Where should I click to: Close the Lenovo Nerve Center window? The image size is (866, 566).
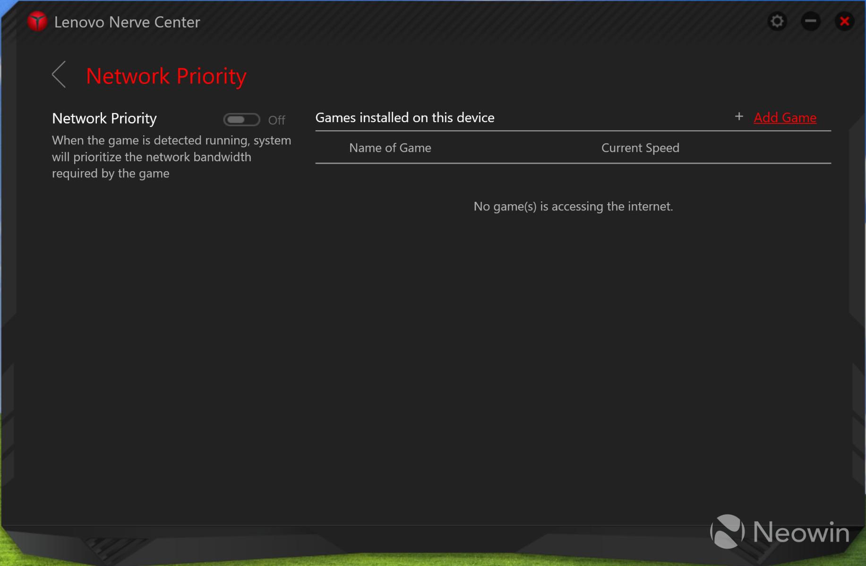(844, 21)
